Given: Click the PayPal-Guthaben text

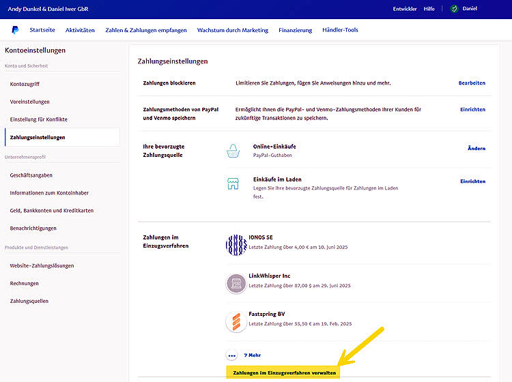Looking at the screenshot, I should pyautogui.click(x=272, y=156).
